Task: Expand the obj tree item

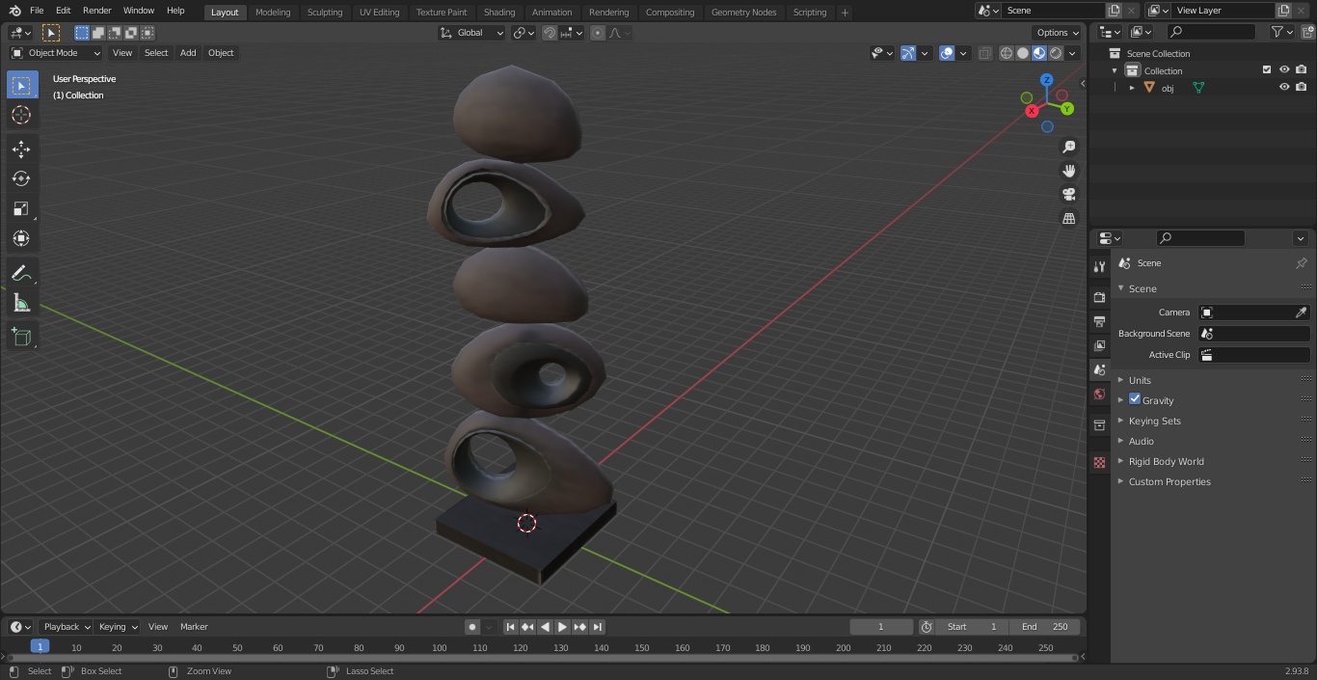Action: pyautogui.click(x=1132, y=88)
